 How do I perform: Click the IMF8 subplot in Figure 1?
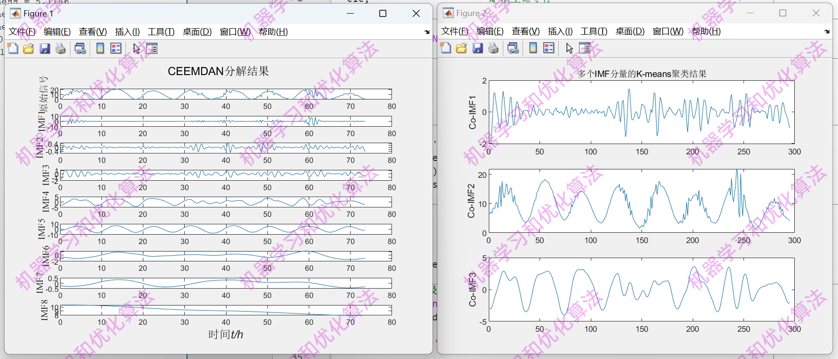[x=226, y=310]
